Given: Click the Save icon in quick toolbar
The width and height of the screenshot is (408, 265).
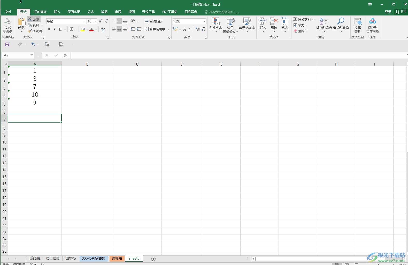Looking at the screenshot, I should 7,44.
